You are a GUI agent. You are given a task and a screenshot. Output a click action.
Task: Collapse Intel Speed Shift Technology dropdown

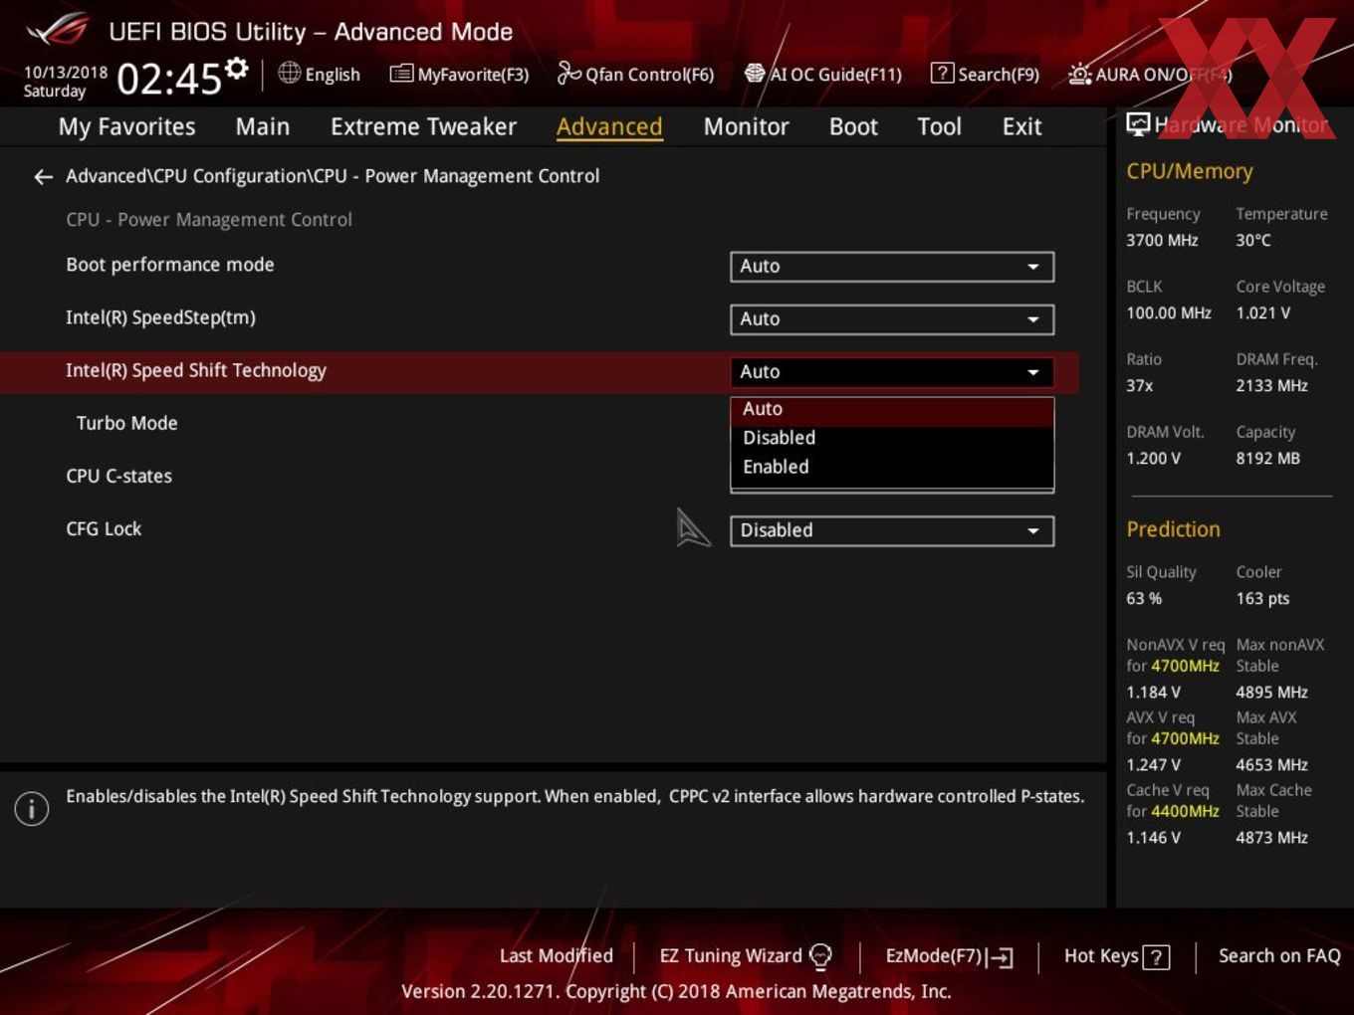pyautogui.click(x=892, y=372)
